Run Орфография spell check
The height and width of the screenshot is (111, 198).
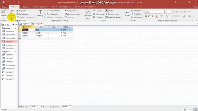coord(112,14)
